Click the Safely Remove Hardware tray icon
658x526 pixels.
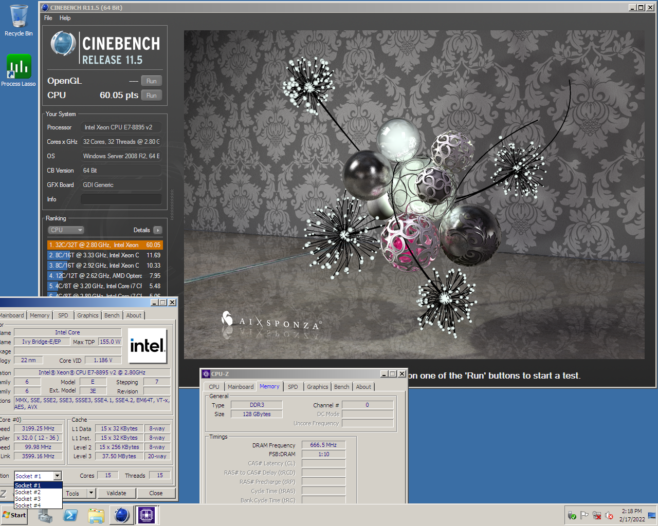point(572,515)
